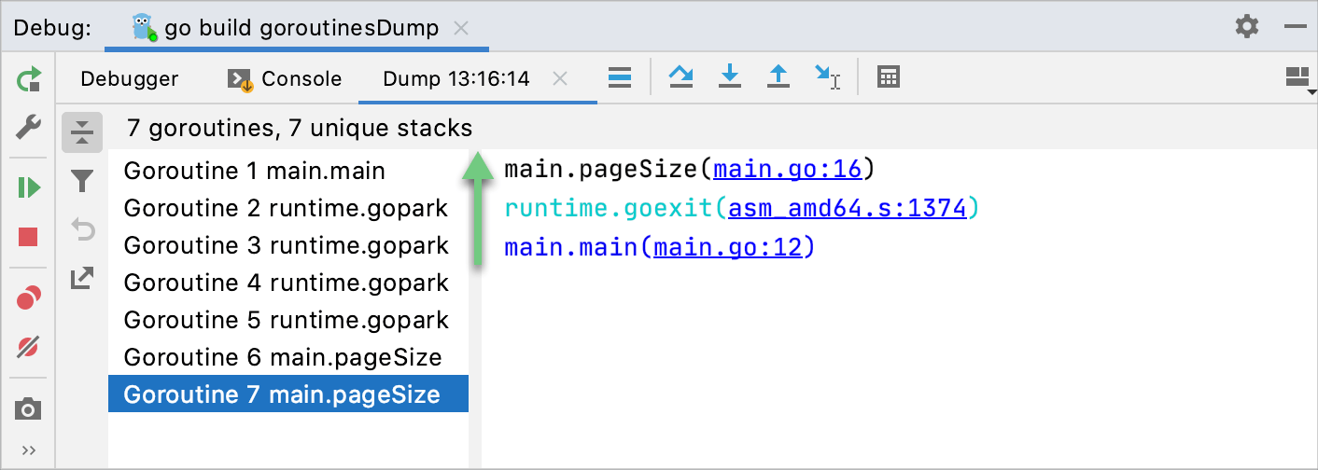View breakpoints with red circles icon
The width and height of the screenshot is (1318, 470).
(29, 298)
